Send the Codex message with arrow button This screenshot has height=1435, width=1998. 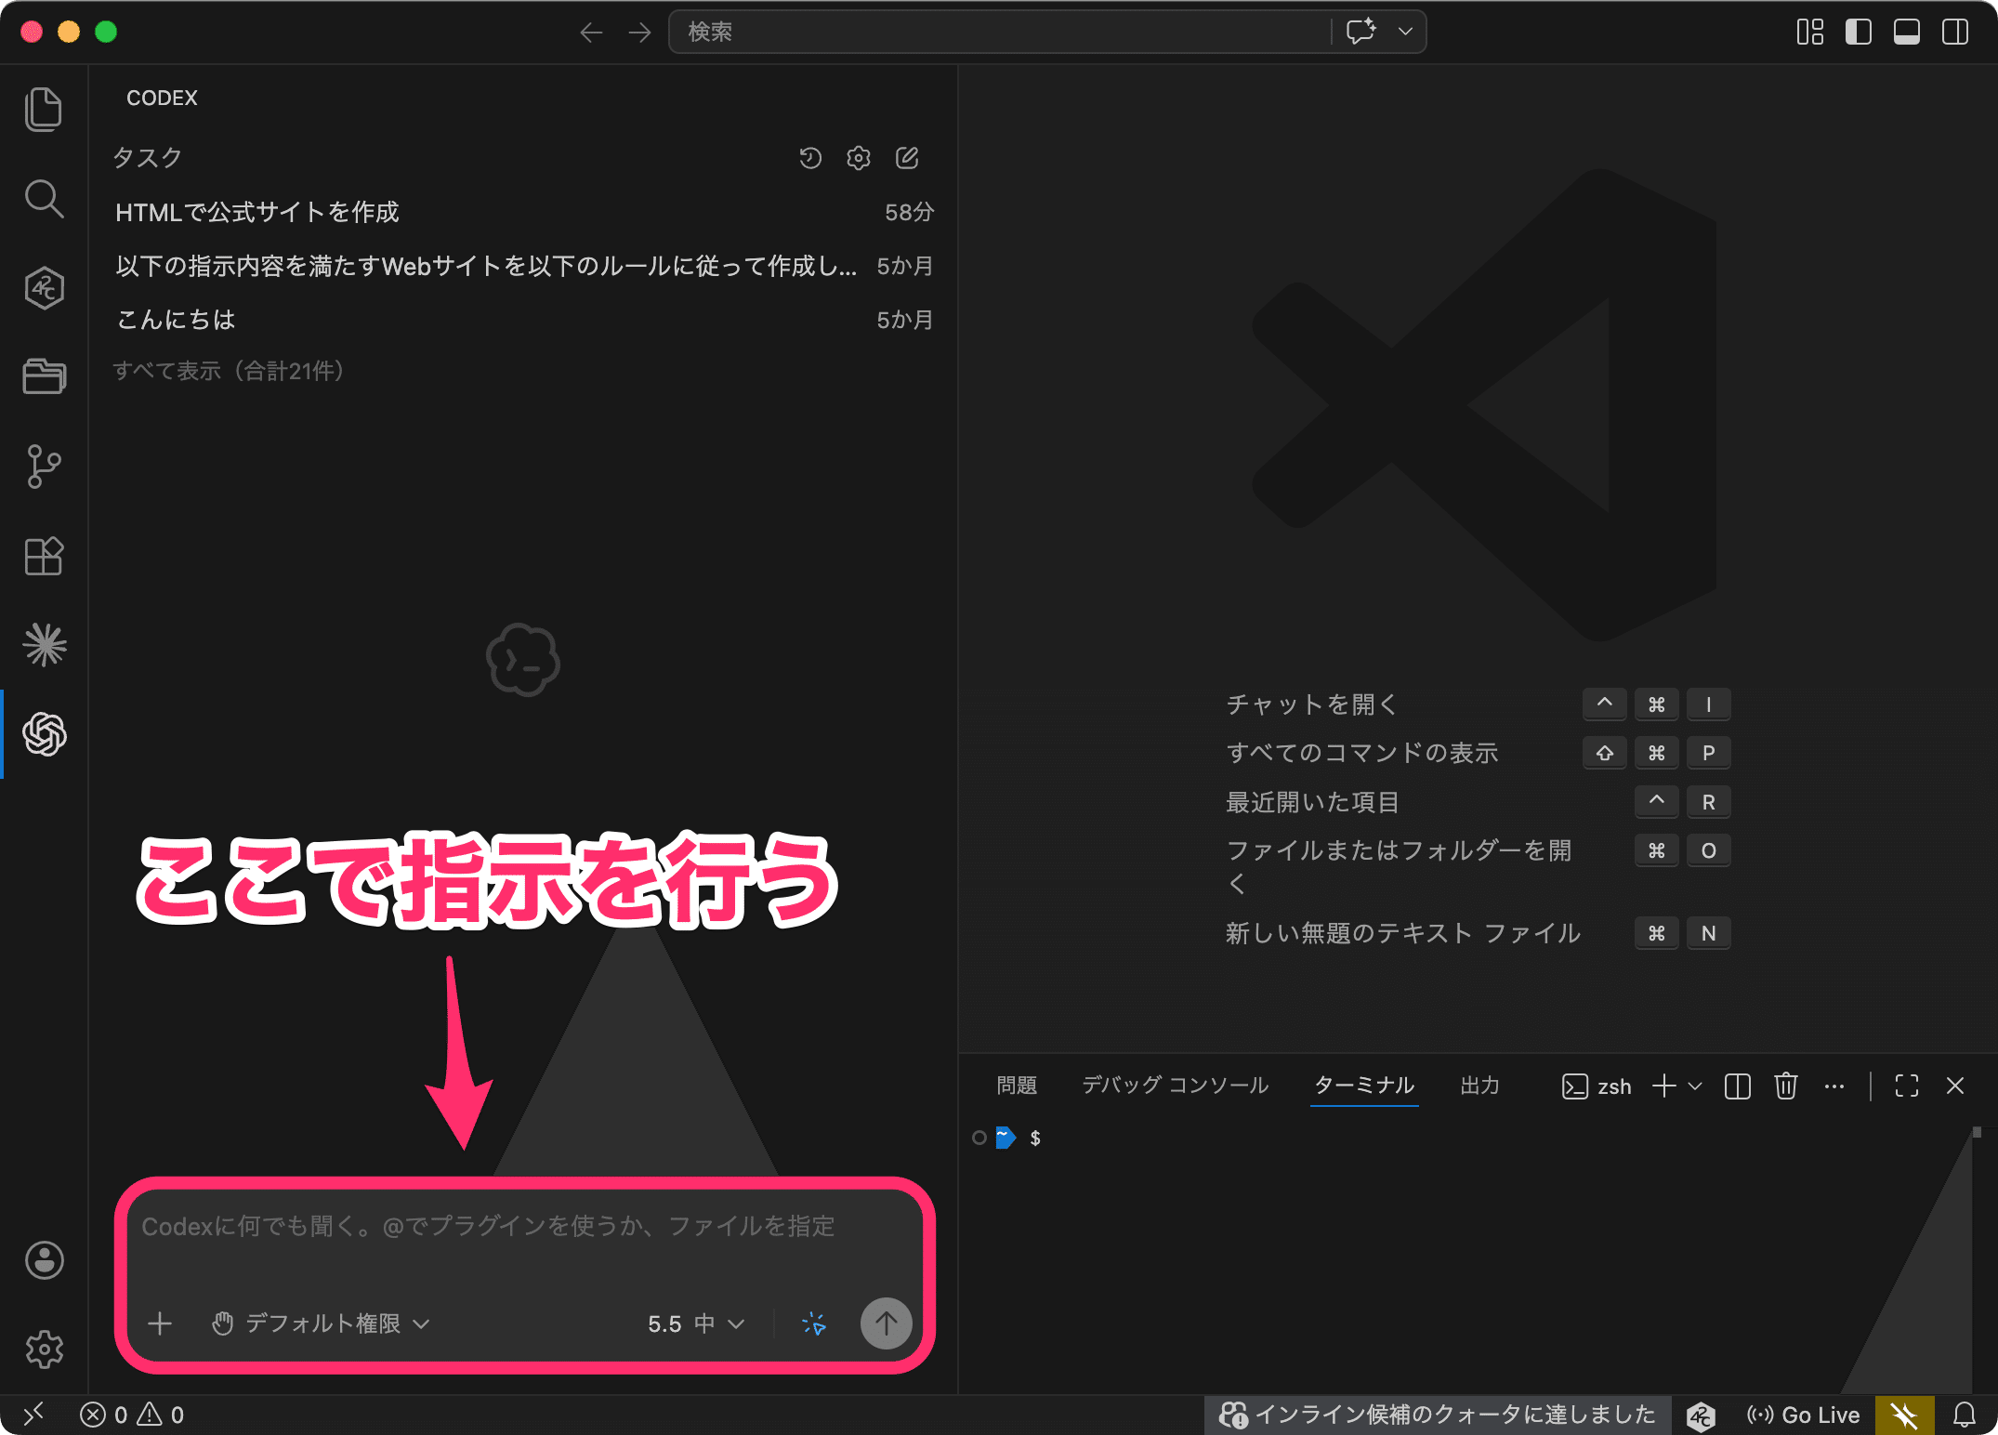coord(886,1323)
